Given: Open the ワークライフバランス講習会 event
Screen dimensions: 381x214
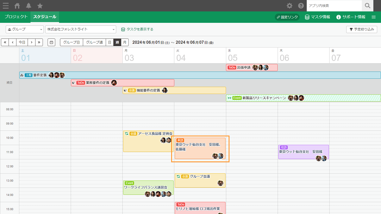Looking at the screenshot, I should 148,188.
